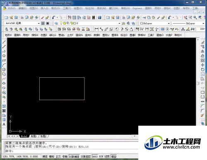Click the Mirror tool in modify toolbar
Screen dimensions: 207x160
coord(202,51)
